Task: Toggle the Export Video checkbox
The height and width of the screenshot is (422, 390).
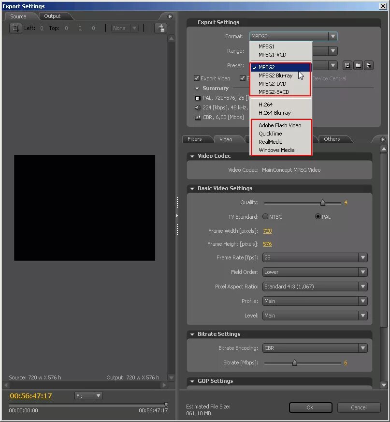Action: point(197,78)
